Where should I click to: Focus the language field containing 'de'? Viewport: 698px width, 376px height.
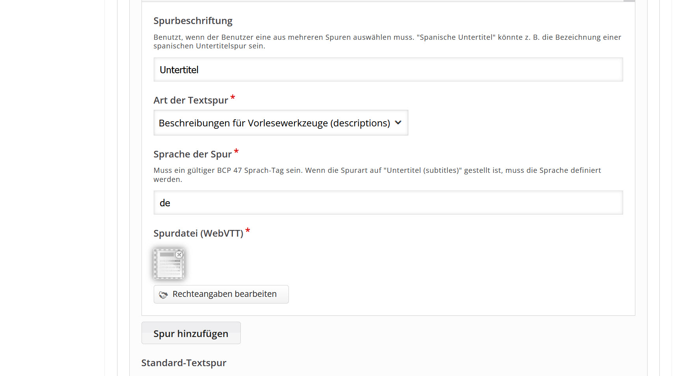(x=388, y=203)
